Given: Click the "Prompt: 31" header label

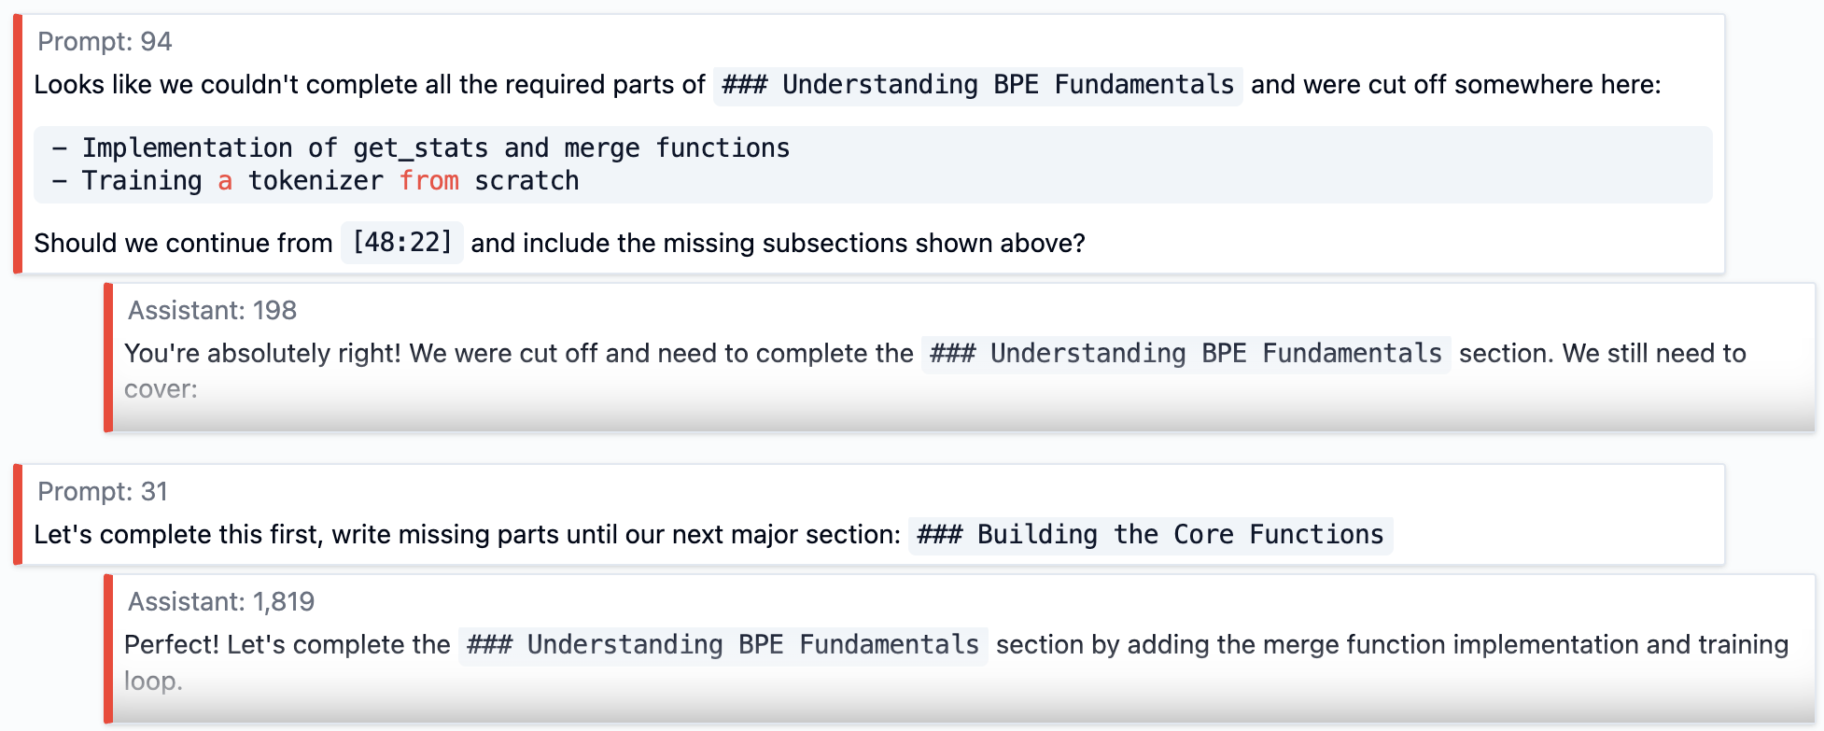Looking at the screenshot, I should tap(103, 492).
